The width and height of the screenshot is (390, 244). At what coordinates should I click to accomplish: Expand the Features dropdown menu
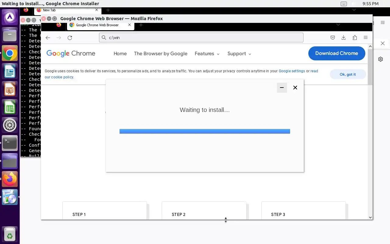207,53
